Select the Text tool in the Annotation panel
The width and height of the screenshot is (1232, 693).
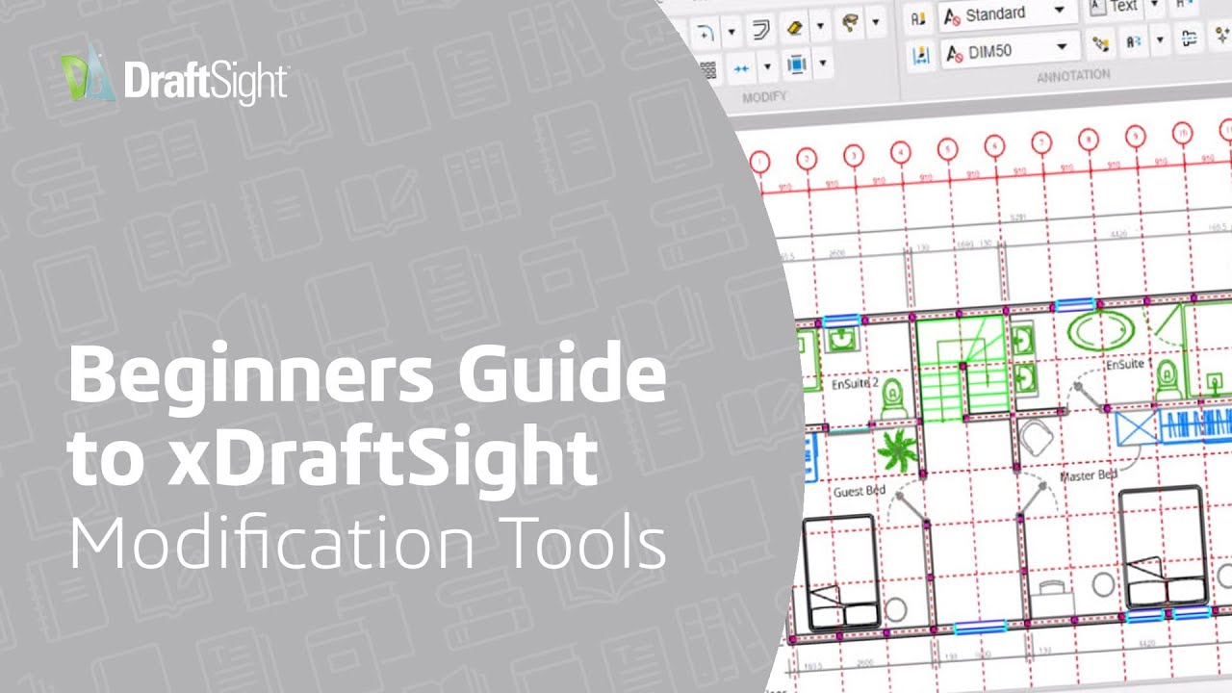pos(1113,6)
